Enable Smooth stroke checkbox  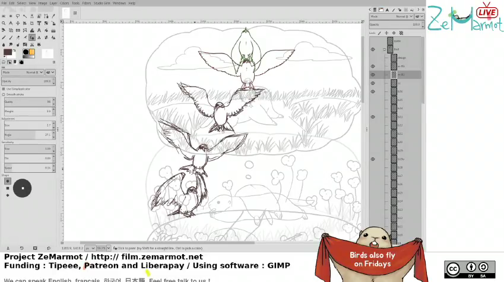(4, 94)
